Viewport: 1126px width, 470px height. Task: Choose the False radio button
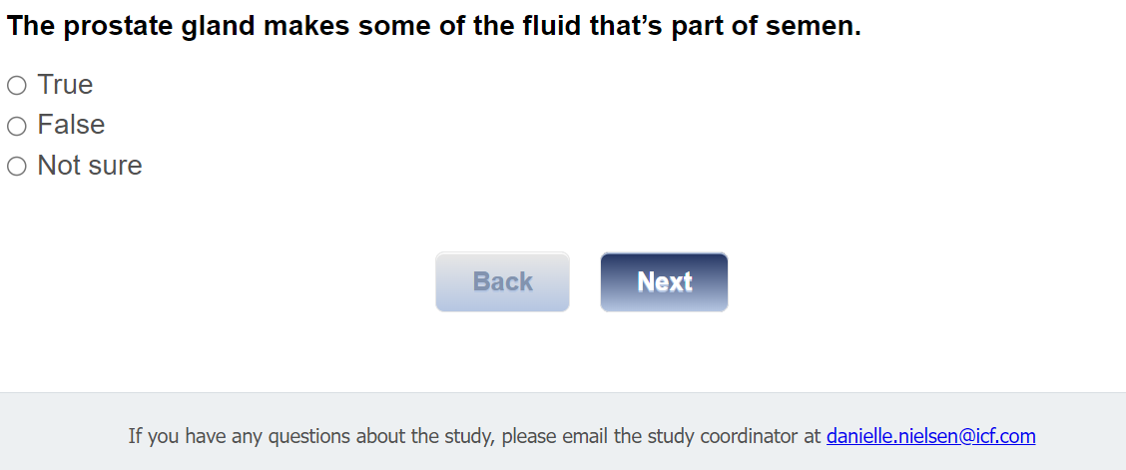pyautogui.click(x=16, y=126)
